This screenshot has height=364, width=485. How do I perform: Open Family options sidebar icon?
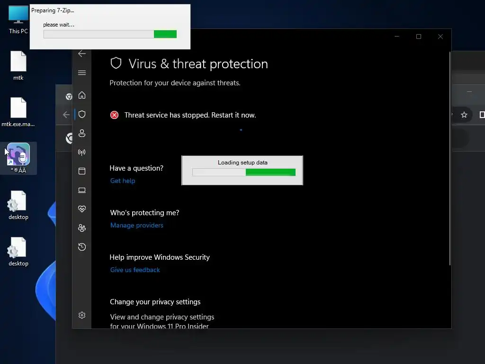pos(81,228)
